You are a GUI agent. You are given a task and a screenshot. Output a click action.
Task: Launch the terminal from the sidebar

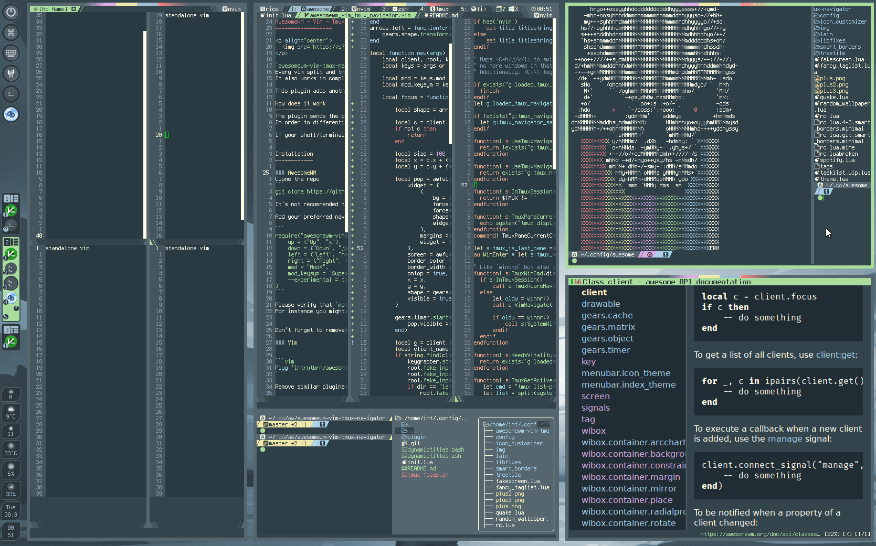pyautogui.click(x=11, y=94)
